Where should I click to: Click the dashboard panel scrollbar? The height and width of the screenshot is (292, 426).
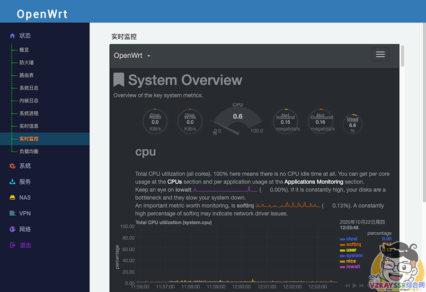pos(403,57)
